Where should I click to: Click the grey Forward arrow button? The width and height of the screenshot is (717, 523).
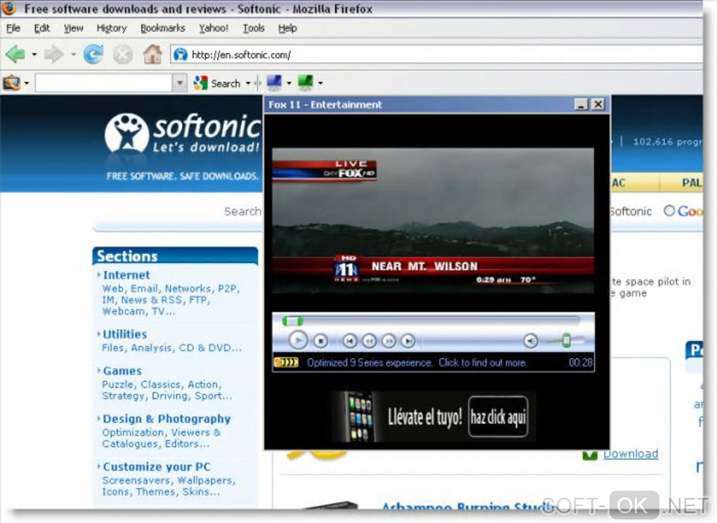click(54, 54)
